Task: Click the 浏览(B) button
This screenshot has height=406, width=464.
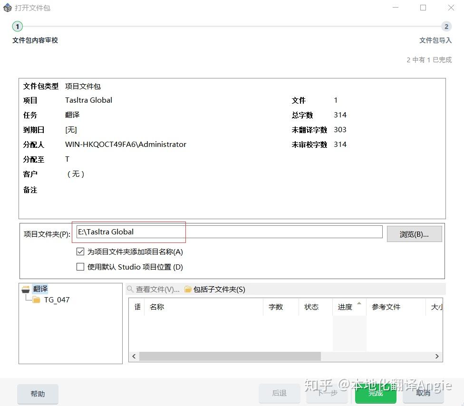Action: [x=414, y=233]
